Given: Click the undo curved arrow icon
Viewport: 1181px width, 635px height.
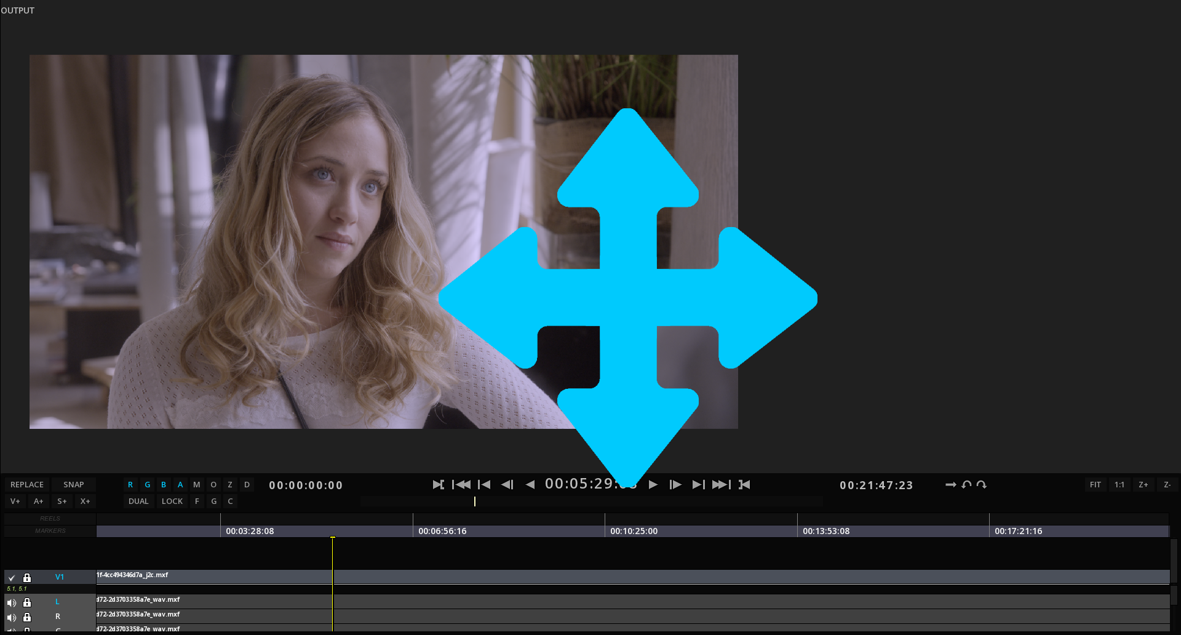Looking at the screenshot, I should [x=966, y=485].
